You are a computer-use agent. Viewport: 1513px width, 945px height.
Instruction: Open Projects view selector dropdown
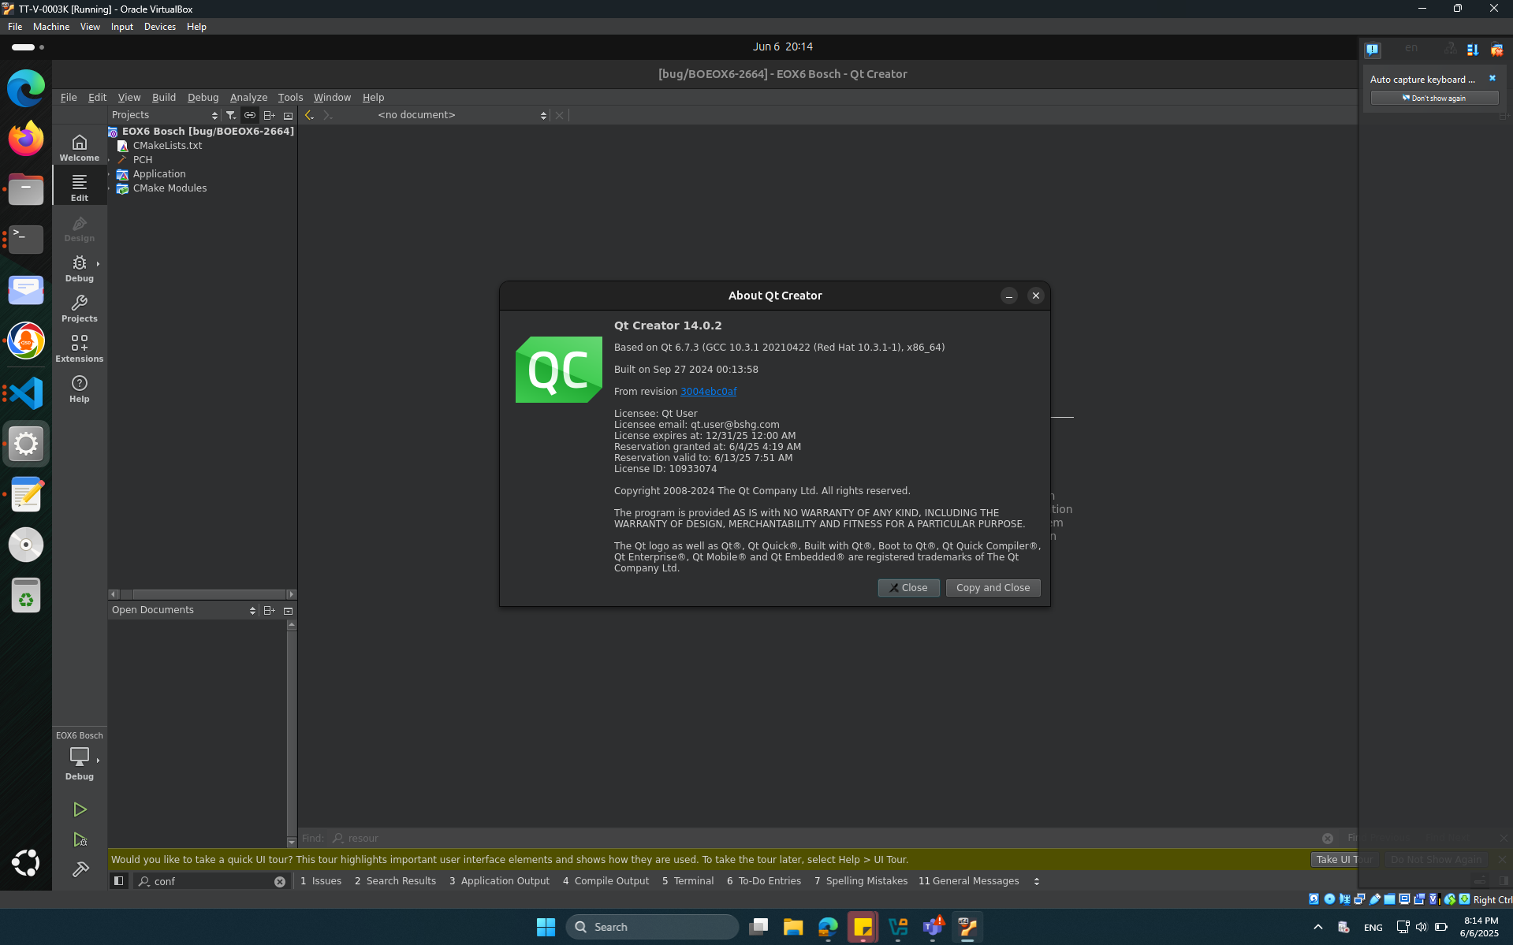click(165, 115)
